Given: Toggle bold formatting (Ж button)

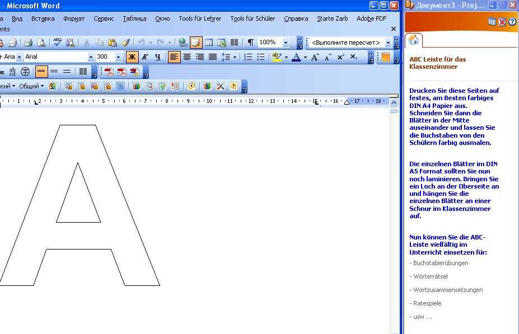Looking at the screenshot, I should coord(132,57).
